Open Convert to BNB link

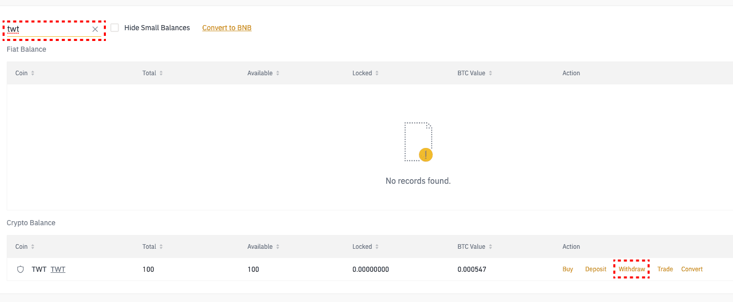click(227, 28)
